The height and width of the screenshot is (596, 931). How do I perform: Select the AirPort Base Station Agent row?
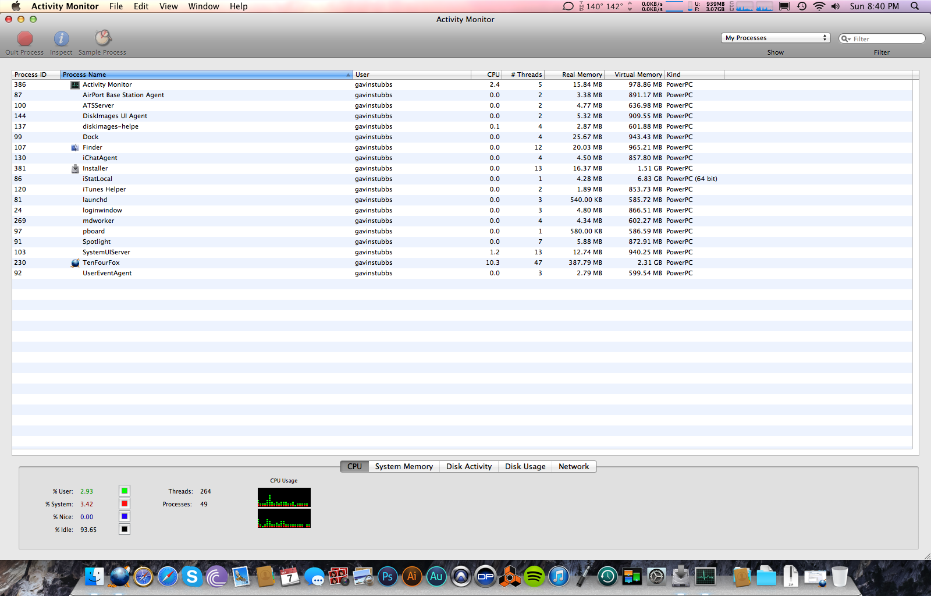462,95
